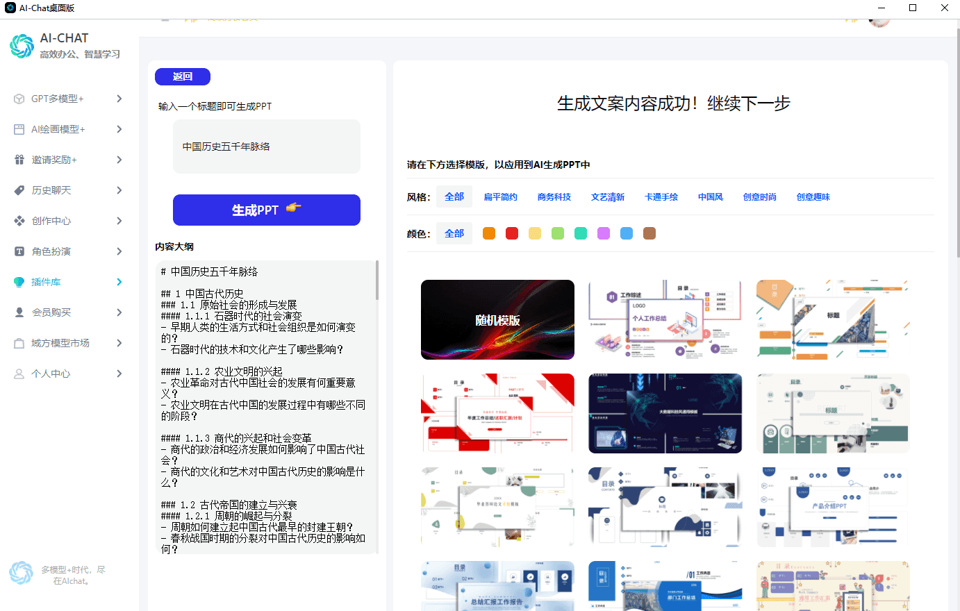The height and width of the screenshot is (611, 960).
Task: Select the 个人工作总结 template thumbnail
Action: pyautogui.click(x=665, y=319)
